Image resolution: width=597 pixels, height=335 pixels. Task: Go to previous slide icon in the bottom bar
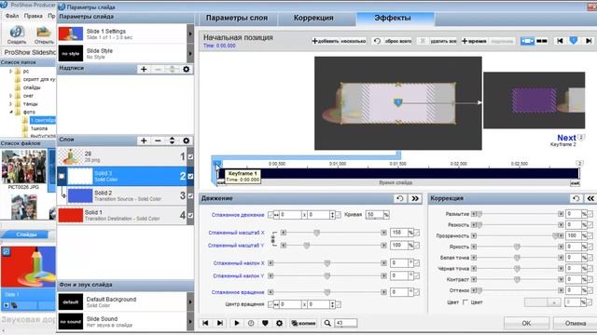(205, 323)
